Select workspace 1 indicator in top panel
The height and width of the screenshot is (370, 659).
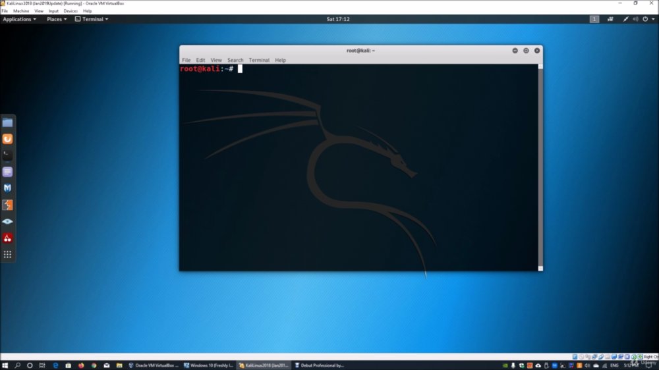tap(594, 19)
